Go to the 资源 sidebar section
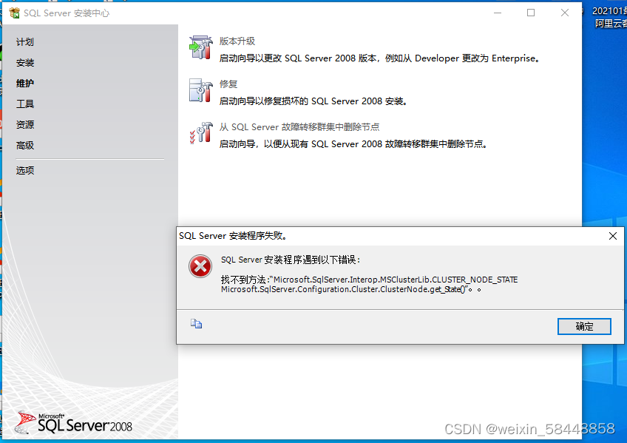Image resolution: width=627 pixels, height=443 pixels. tap(25, 125)
